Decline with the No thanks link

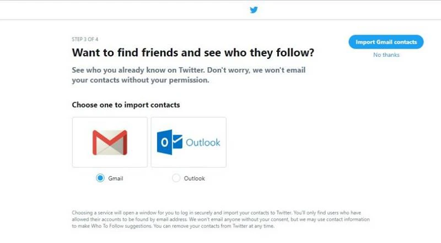pyautogui.click(x=386, y=55)
